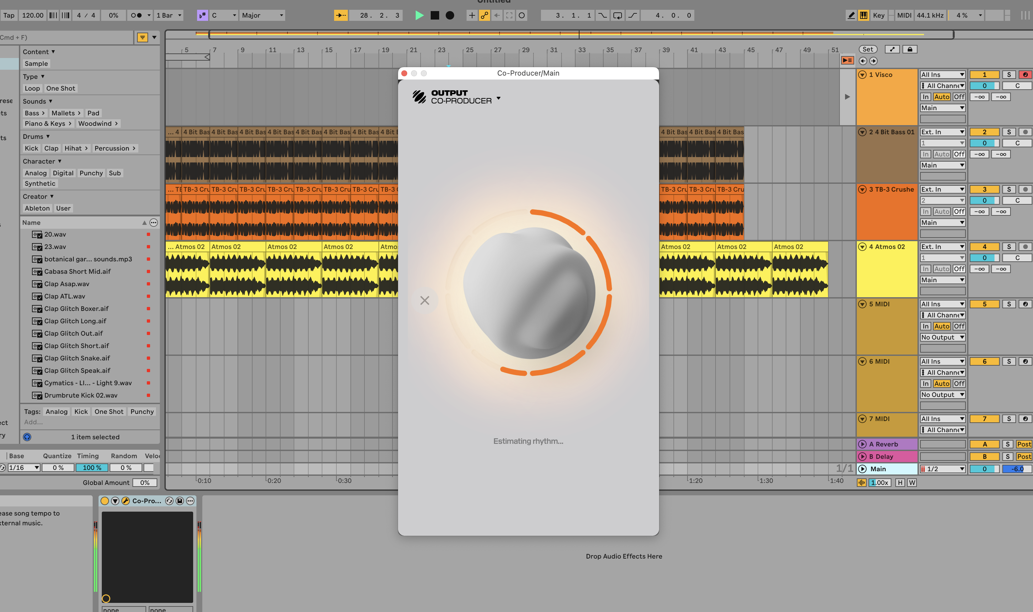The width and height of the screenshot is (1033, 612).
Task: Click the Sample content filter tag
Action: point(36,64)
